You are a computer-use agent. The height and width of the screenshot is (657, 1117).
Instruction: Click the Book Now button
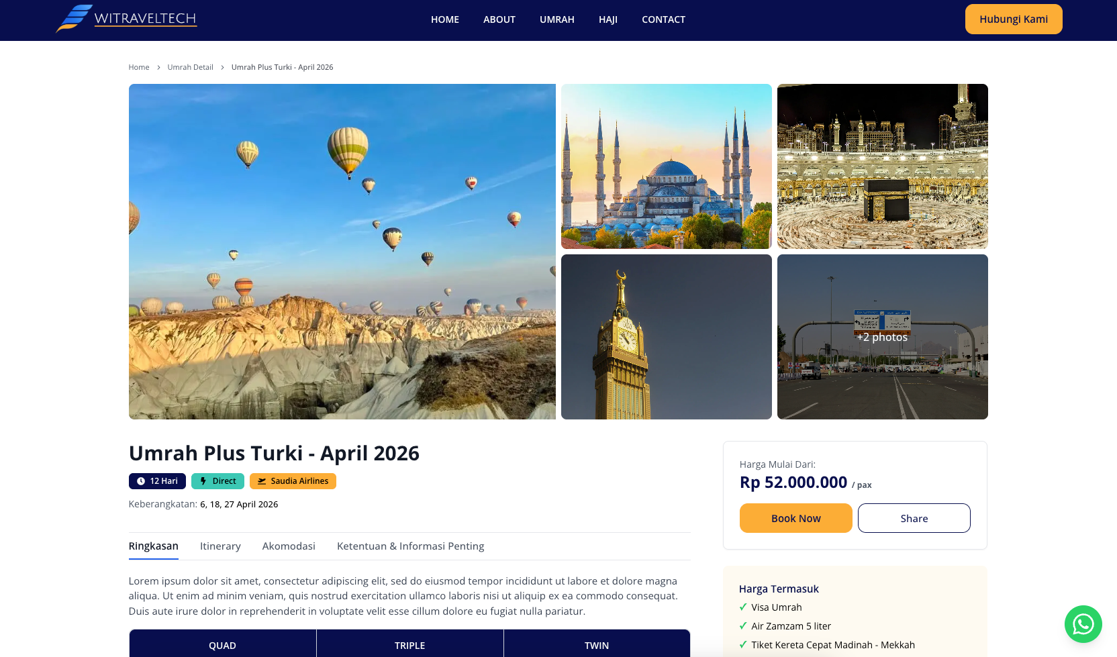(796, 518)
